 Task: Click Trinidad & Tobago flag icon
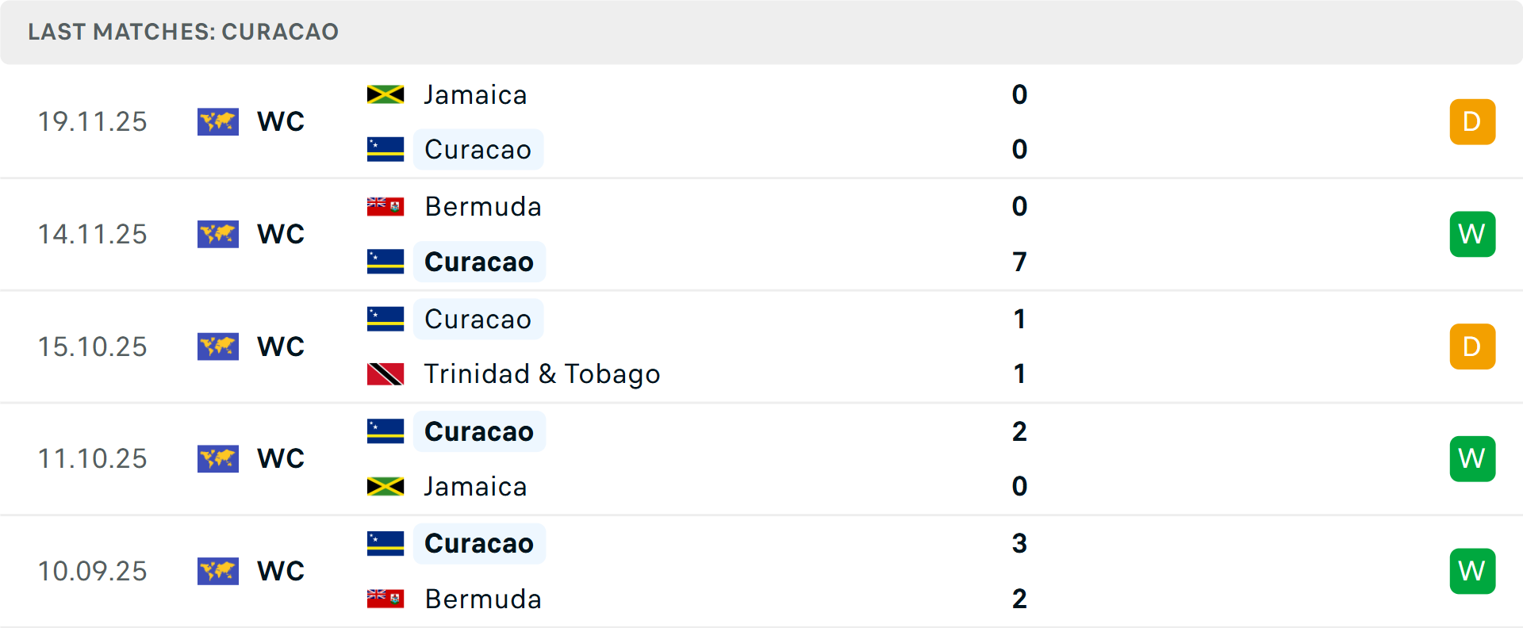(x=386, y=374)
